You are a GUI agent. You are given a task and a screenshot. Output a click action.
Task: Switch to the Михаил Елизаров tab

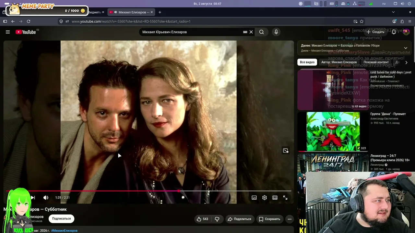pos(131,12)
